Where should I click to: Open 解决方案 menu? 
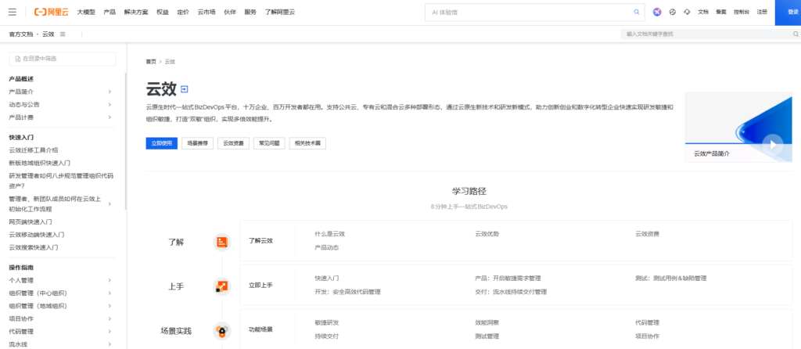(136, 12)
